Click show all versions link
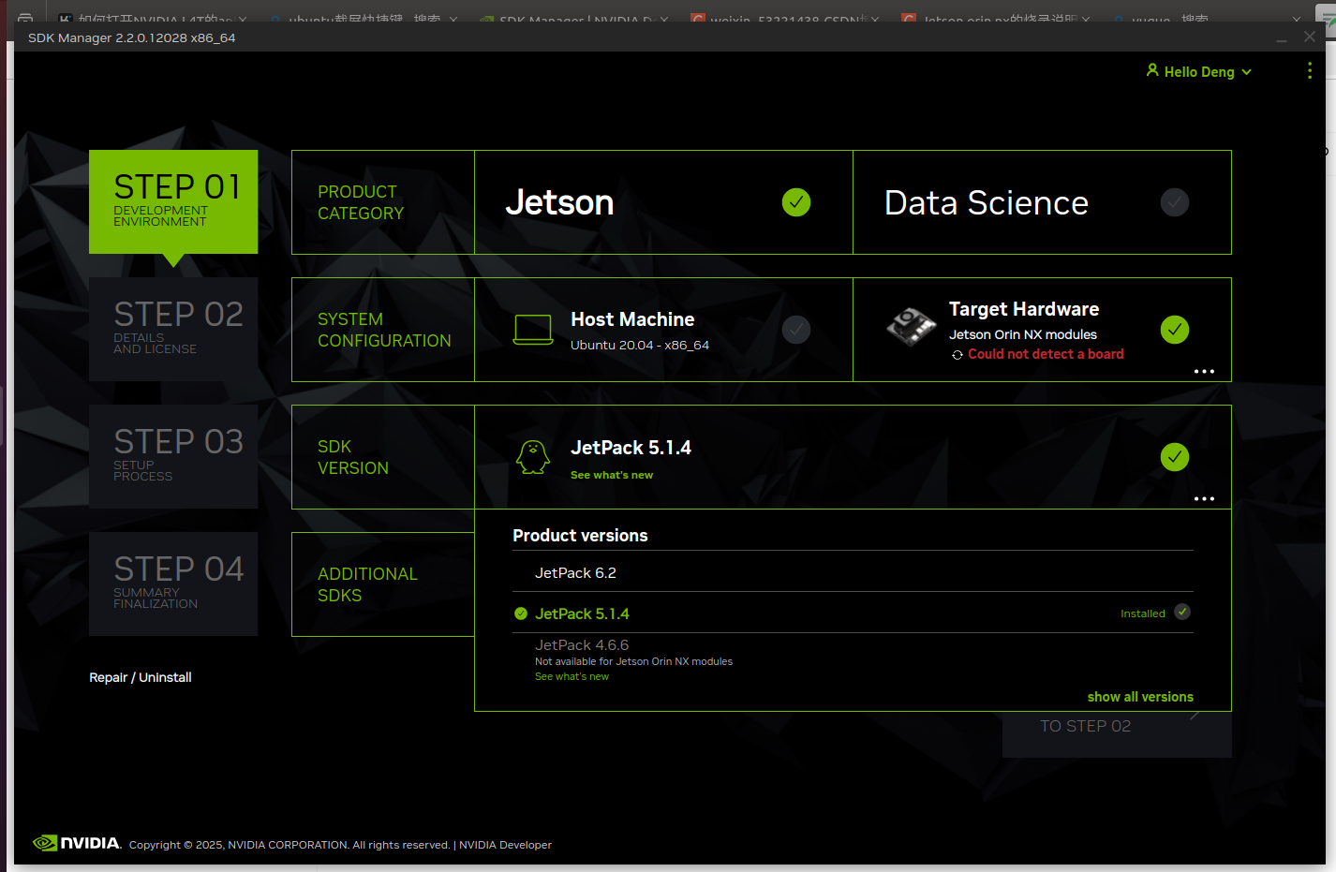 (1140, 697)
